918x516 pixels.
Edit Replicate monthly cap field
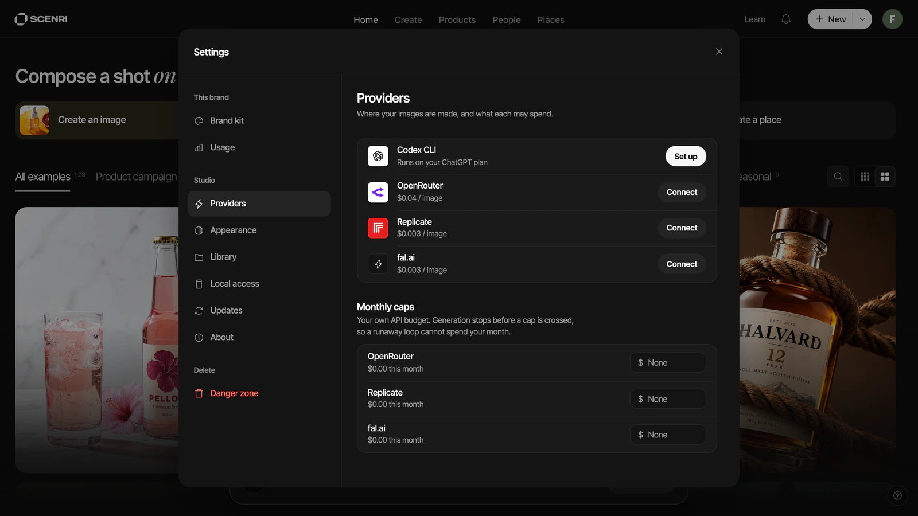click(668, 399)
